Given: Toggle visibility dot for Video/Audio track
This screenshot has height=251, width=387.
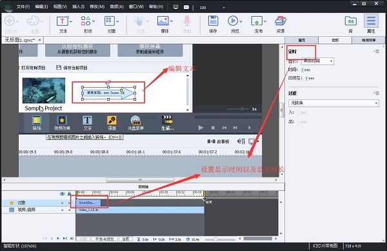Looking at the screenshot, I should click(62, 210).
